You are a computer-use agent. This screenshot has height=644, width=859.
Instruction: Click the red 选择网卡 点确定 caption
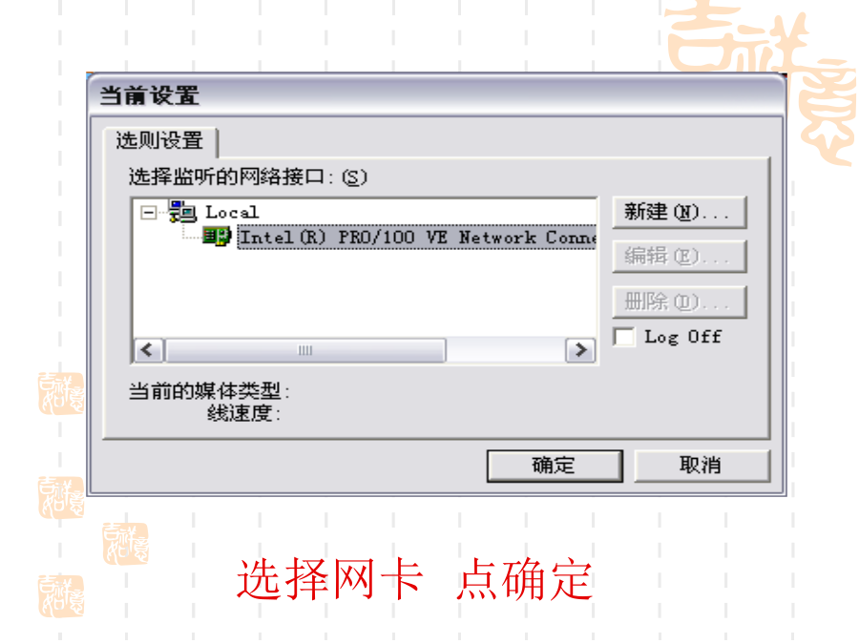415,579
